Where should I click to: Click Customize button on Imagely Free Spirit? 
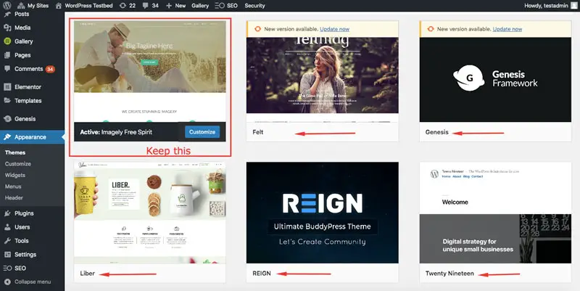[x=202, y=132]
